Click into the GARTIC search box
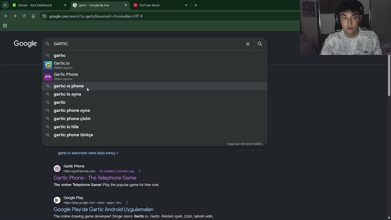391x220 pixels. click(x=148, y=44)
